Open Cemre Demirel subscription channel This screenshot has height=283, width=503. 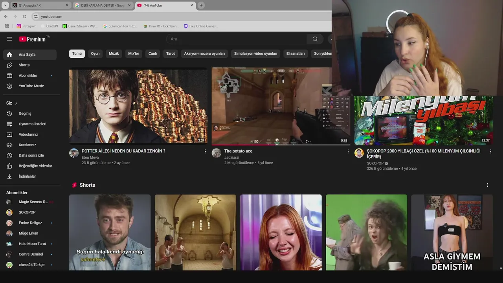pos(30,254)
